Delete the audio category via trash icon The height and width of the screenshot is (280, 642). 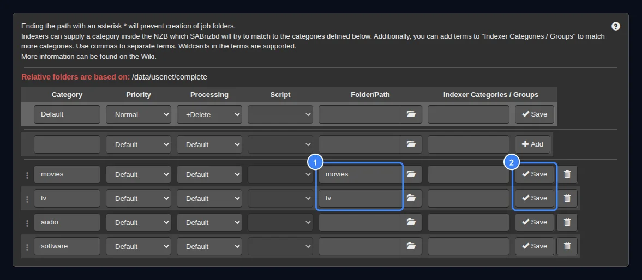(x=567, y=222)
